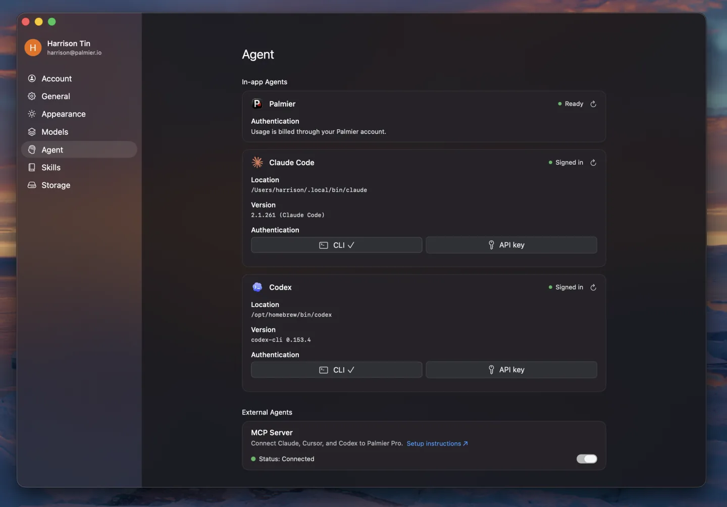Switch to the Appearance settings
Image resolution: width=727 pixels, height=507 pixels.
[79, 114]
